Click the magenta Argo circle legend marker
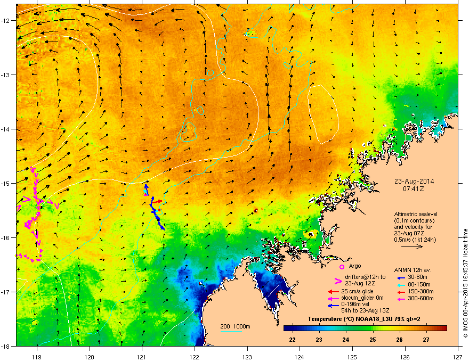This screenshot has height=362, width=469. (x=342, y=267)
